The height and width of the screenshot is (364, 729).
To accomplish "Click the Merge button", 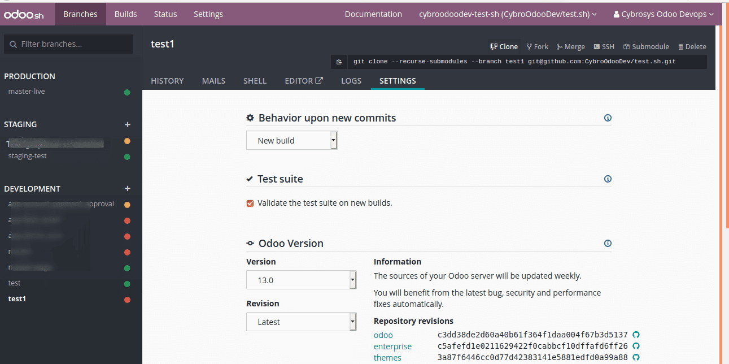I will pyautogui.click(x=571, y=47).
